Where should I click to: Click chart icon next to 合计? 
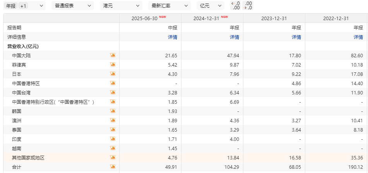click(x=113, y=167)
